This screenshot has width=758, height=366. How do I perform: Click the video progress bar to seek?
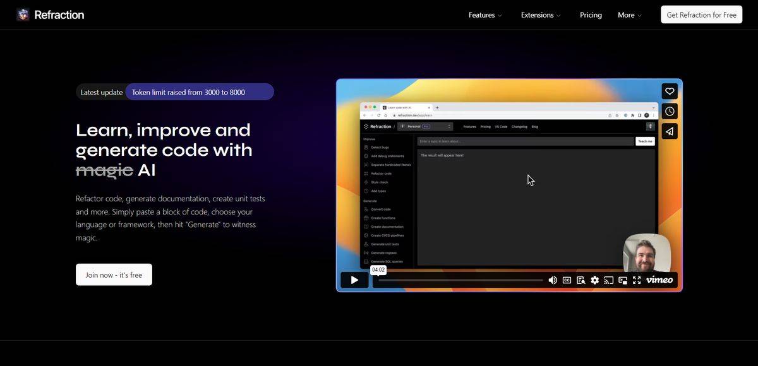(460, 280)
